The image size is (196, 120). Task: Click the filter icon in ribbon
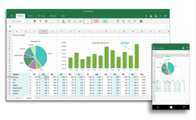tap(135, 21)
